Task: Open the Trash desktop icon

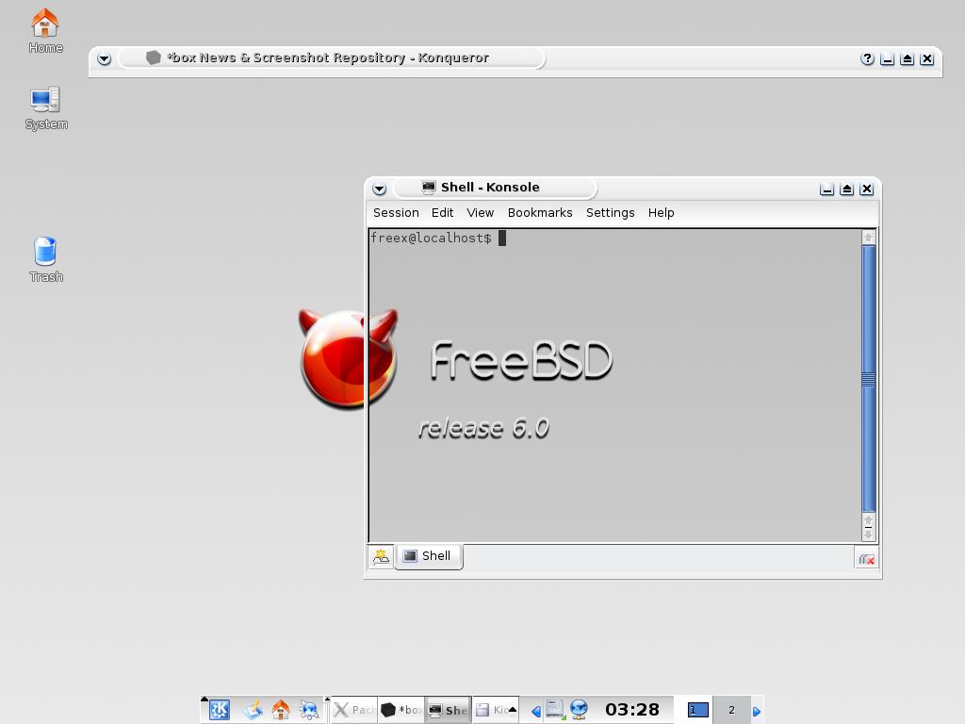Action: (x=46, y=260)
